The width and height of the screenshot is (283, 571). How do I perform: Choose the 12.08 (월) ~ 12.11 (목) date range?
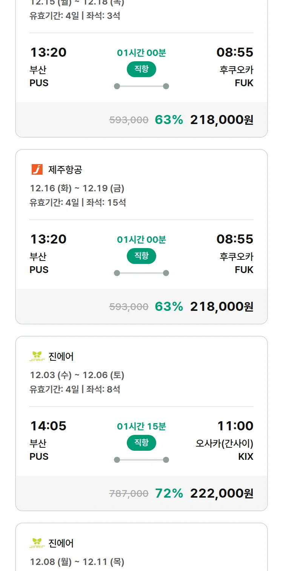tap(77, 562)
